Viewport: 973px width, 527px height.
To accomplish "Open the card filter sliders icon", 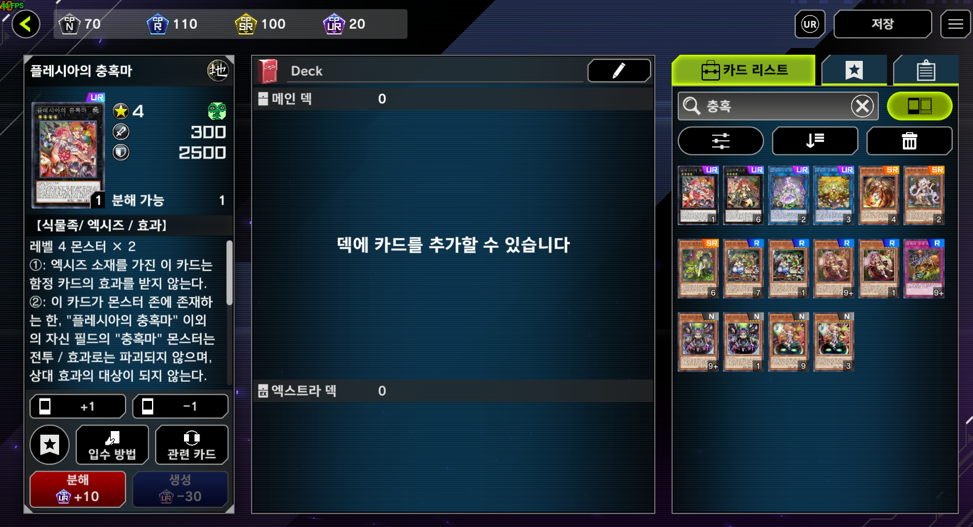I will coord(721,141).
